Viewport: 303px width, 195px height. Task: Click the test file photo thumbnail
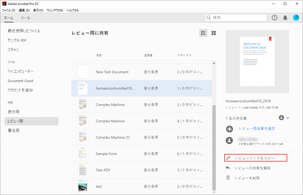coord(83,186)
